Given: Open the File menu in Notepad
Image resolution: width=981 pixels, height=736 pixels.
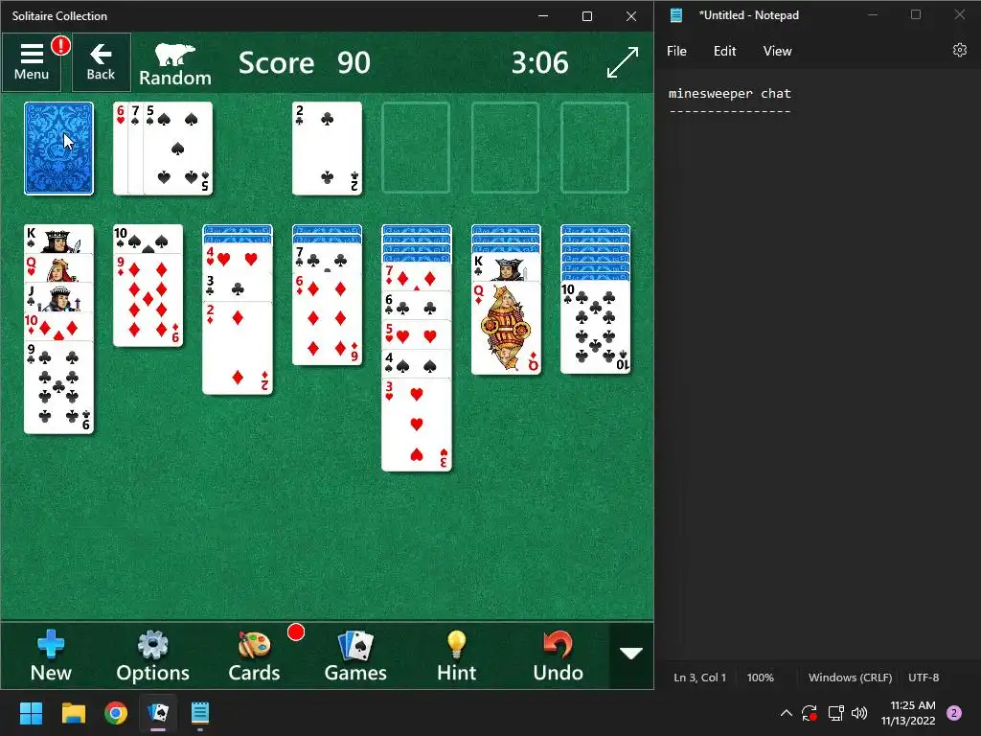Looking at the screenshot, I should (676, 52).
